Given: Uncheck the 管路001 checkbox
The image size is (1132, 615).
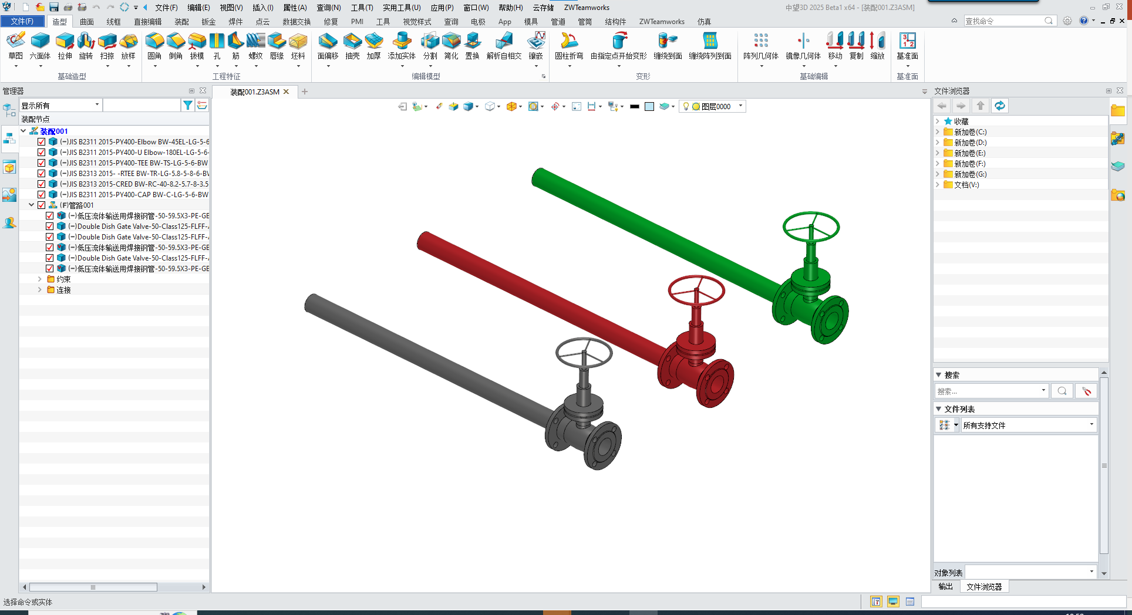Looking at the screenshot, I should click(x=42, y=205).
